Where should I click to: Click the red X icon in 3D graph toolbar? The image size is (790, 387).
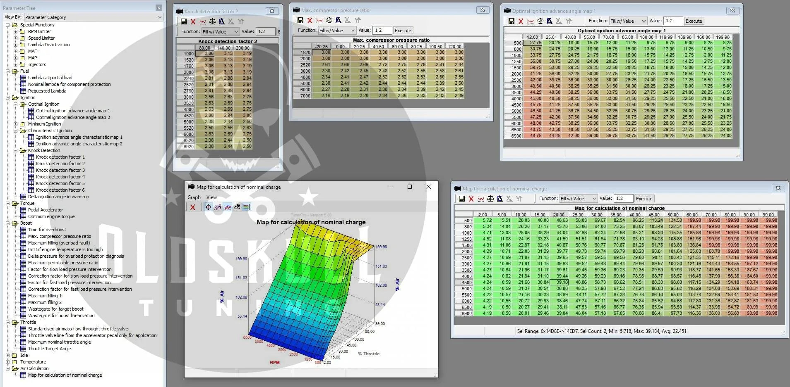click(192, 207)
